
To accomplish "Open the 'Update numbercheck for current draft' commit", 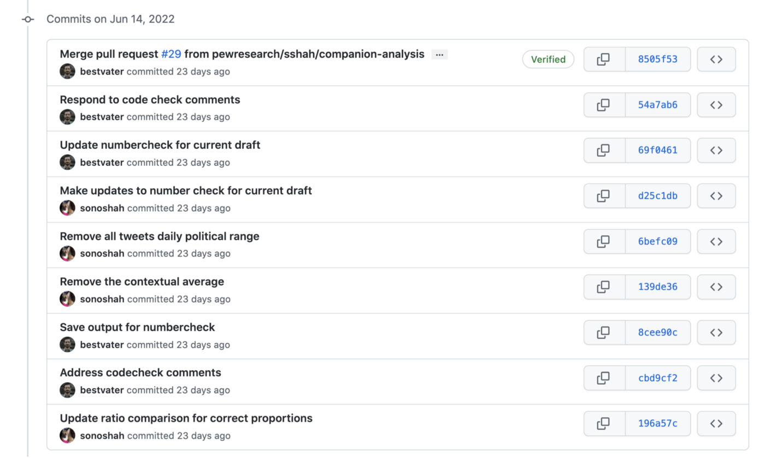I will [x=160, y=145].
